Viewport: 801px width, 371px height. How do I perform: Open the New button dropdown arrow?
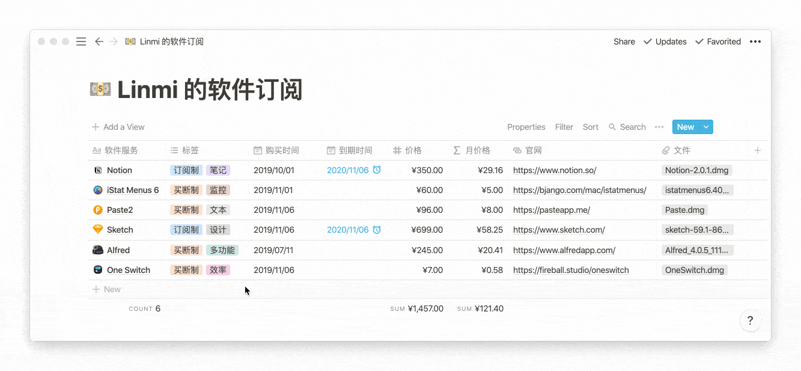(x=707, y=127)
